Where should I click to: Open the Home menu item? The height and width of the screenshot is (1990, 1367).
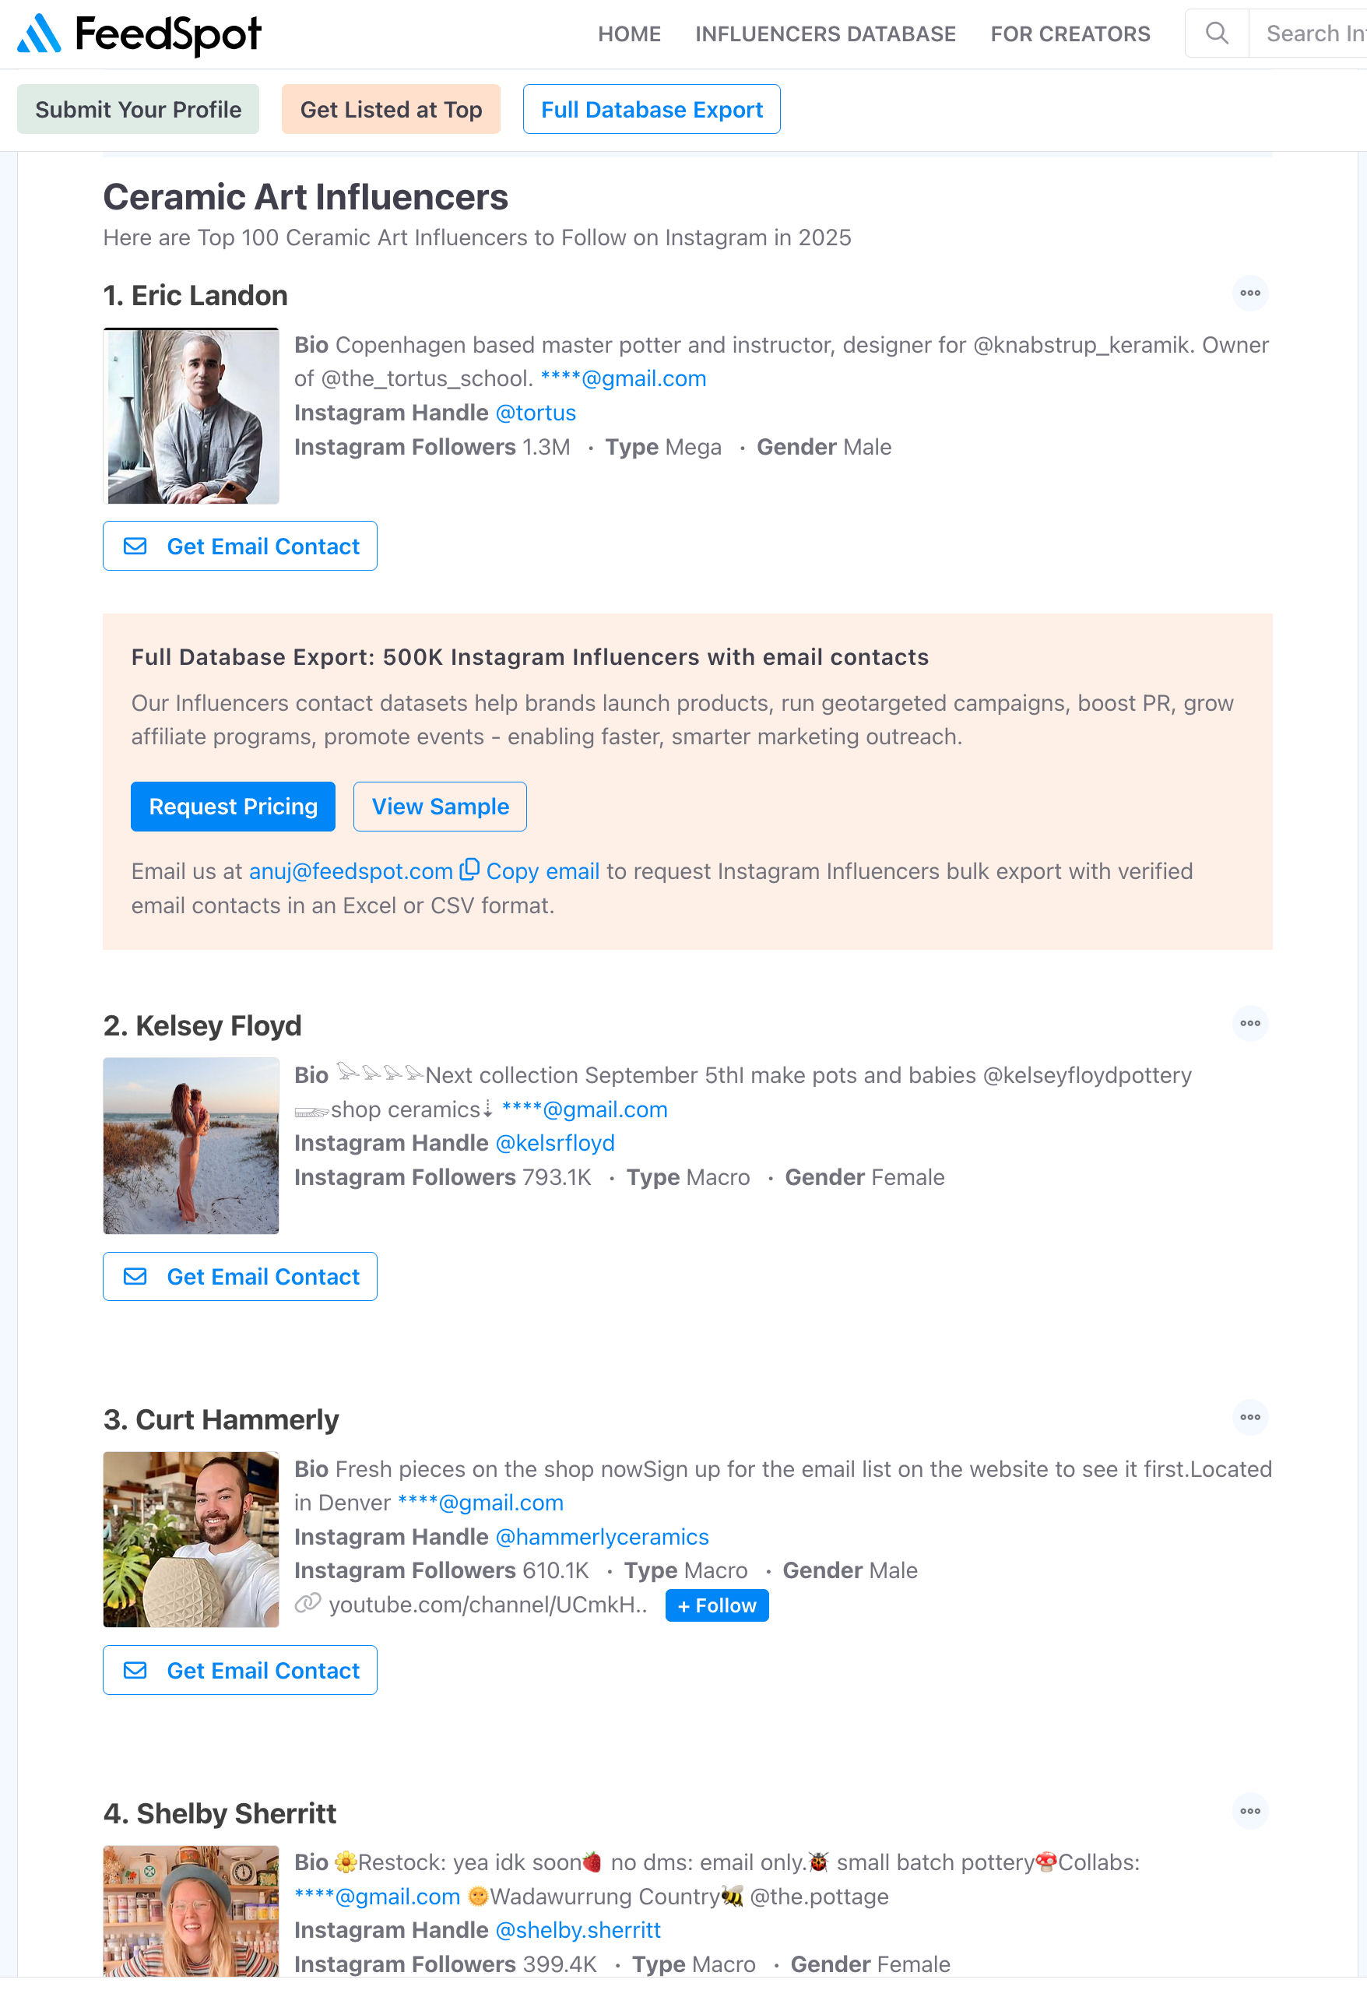(629, 34)
